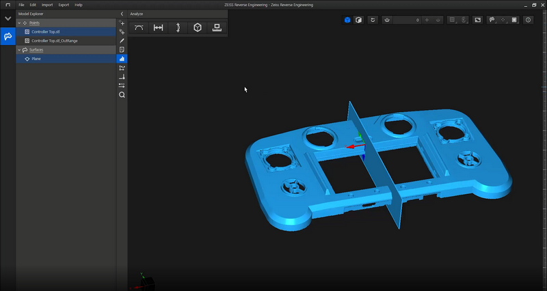Open the Analyze tools in vertical toolbar

click(122, 59)
